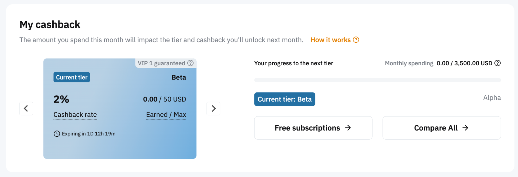518x177 pixels.
Task: Click the Alpha next tier label
Action: [x=492, y=98]
